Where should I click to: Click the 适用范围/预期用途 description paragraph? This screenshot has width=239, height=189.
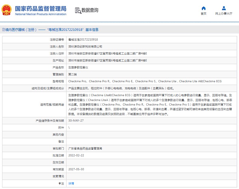tap(150, 105)
